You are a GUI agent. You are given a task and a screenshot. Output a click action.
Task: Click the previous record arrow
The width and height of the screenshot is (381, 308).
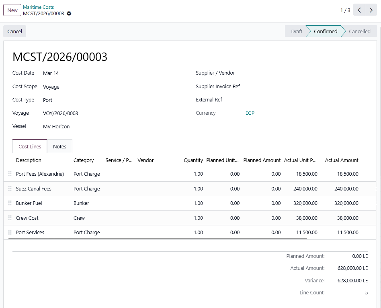[x=359, y=10]
